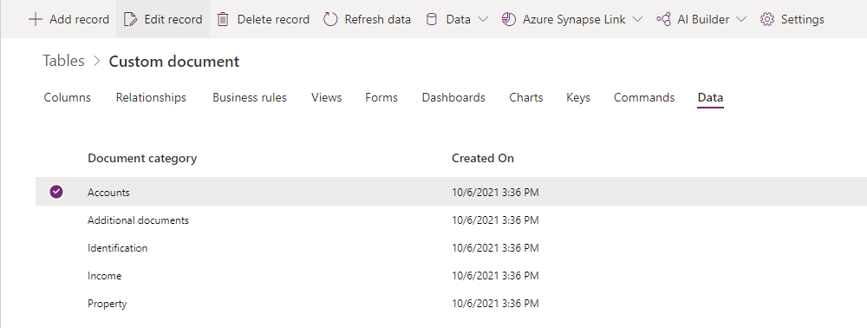The height and width of the screenshot is (328, 867).
Task: Expand the AI Builder dropdown chevron
Action: tap(741, 19)
